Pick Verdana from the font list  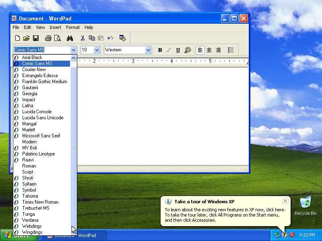[x=42, y=220]
